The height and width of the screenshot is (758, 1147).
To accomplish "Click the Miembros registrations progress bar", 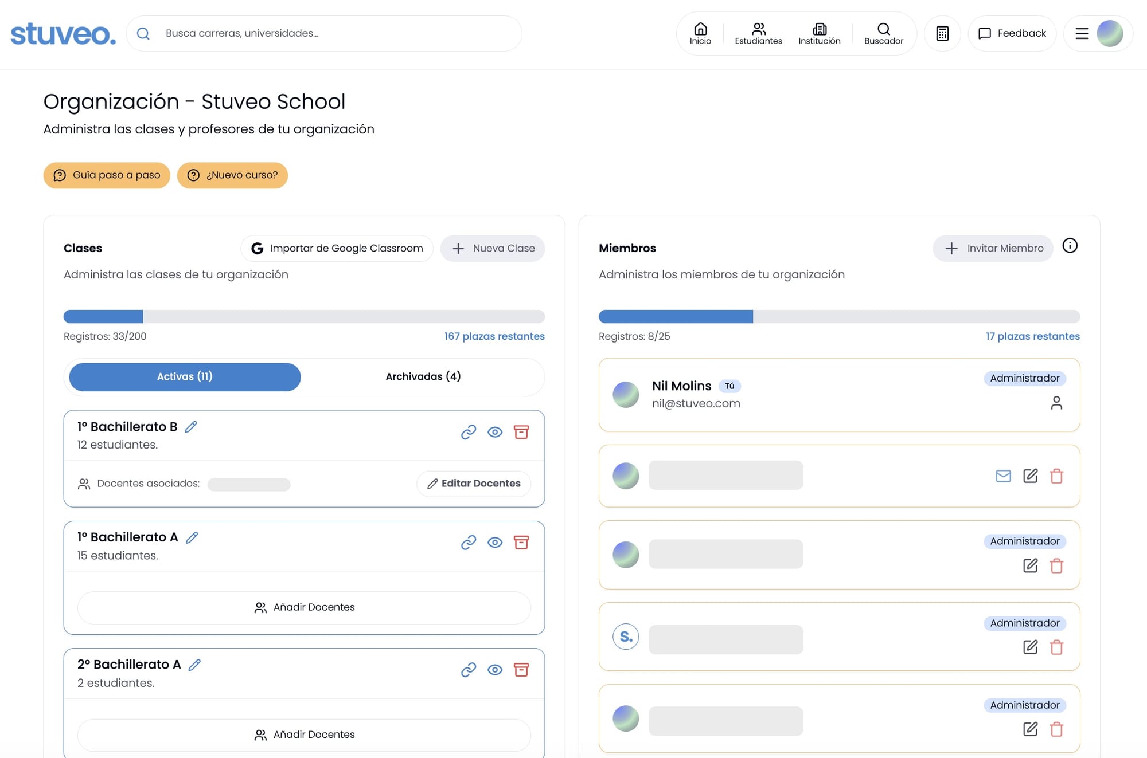I will 839,316.
